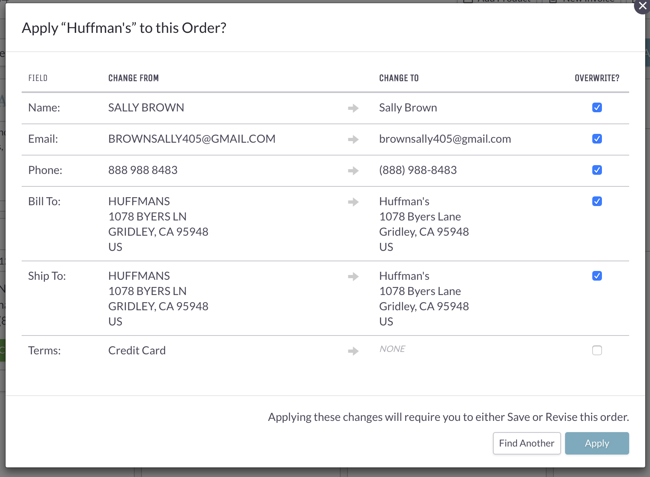650x477 pixels.
Task: Click the Bill To row arrow icon
Action: point(353,202)
